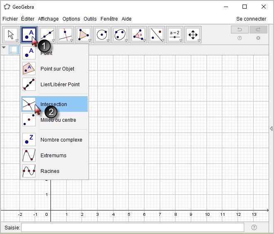Viewport: 274px width, 234px height.
Task: Click in the Saisie input field
Action: [x=132, y=227]
